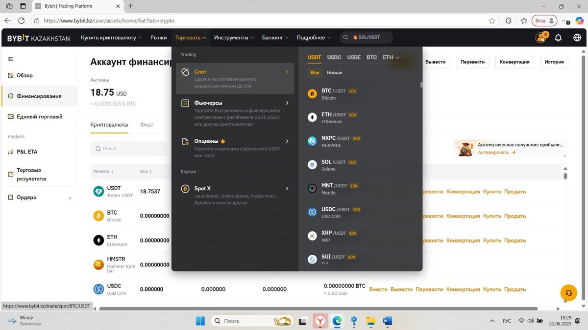Click the sidebar collapse hamburger icon
Viewport: 588px width, 330px height.
point(11,59)
